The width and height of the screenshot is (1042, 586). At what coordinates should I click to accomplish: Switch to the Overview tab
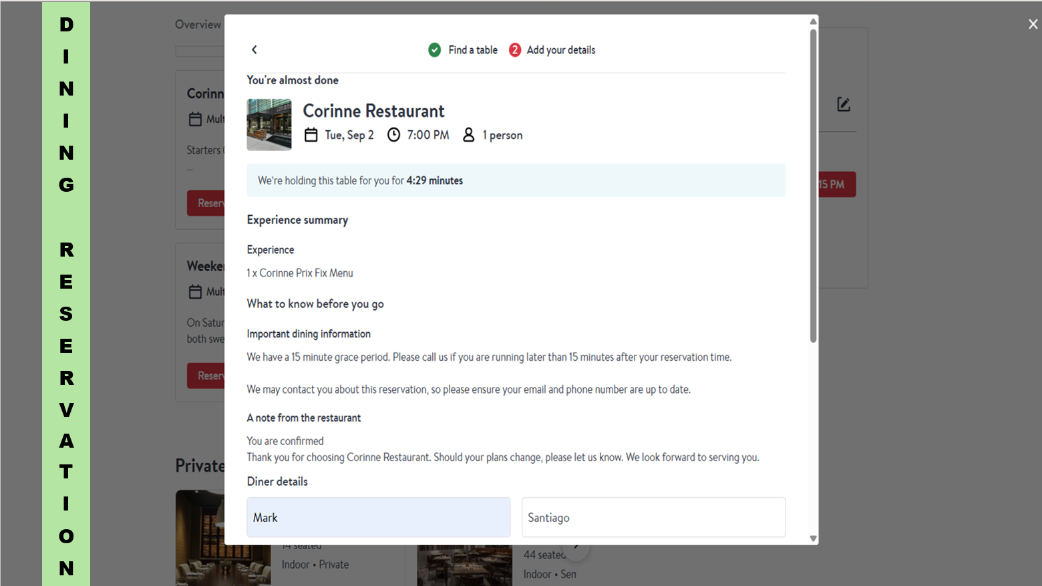pyautogui.click(x=198, y=25)
